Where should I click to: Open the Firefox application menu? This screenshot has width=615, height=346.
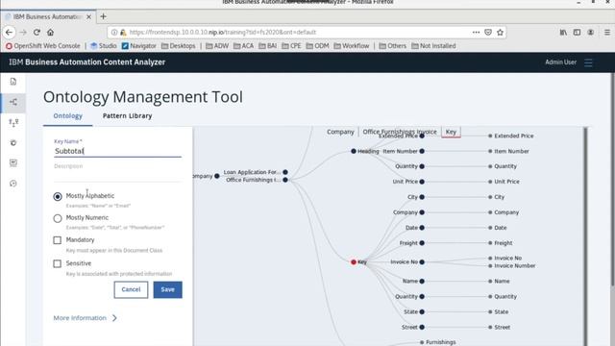(x=606, y=32)
